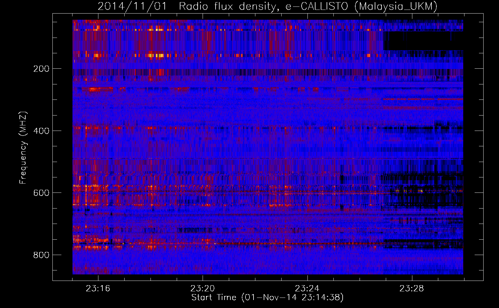Click the plot title mentioning e-CALLISTO Malaysia_UKM
Viewport: 499px width, 308px height.
[x=267, y=6]
